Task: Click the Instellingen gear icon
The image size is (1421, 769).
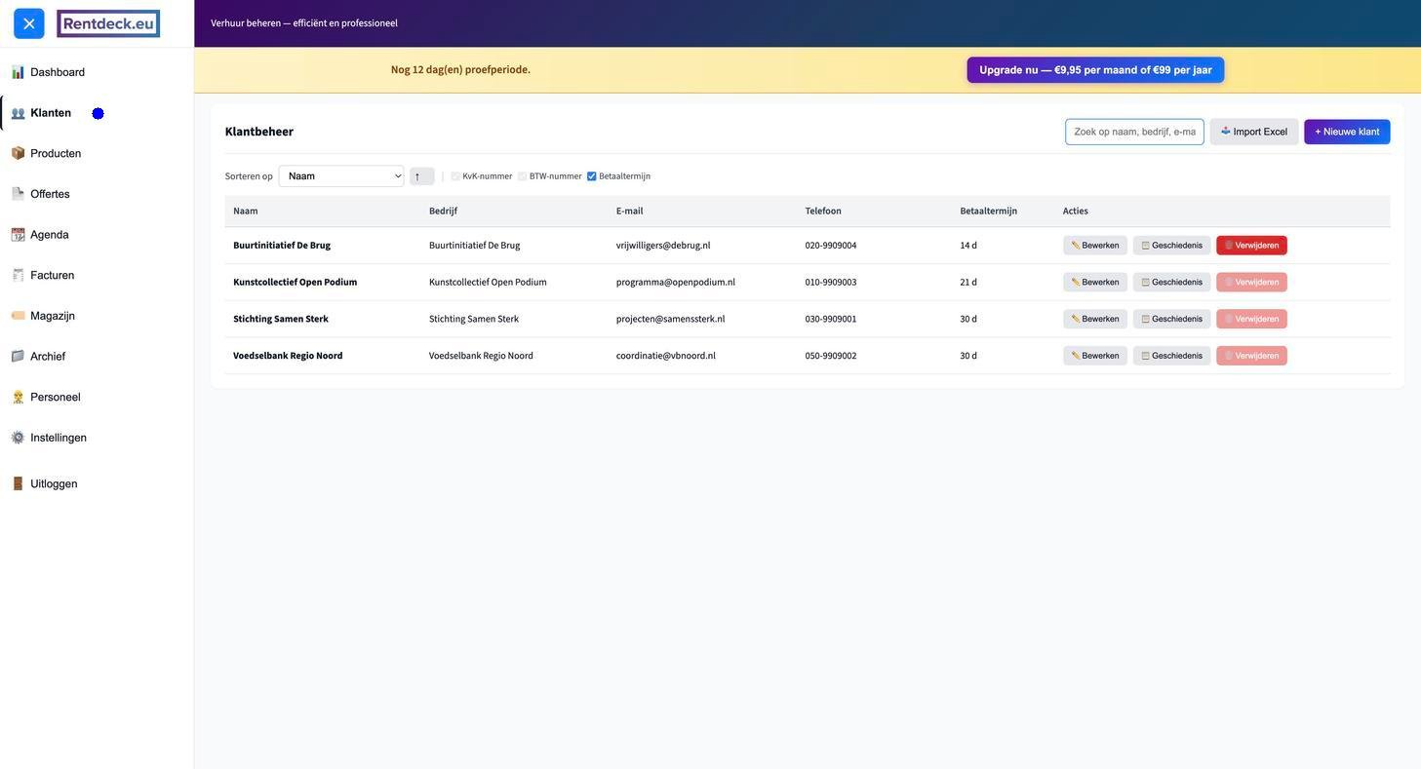Action: pyautogui.click(x=18, y=438)
